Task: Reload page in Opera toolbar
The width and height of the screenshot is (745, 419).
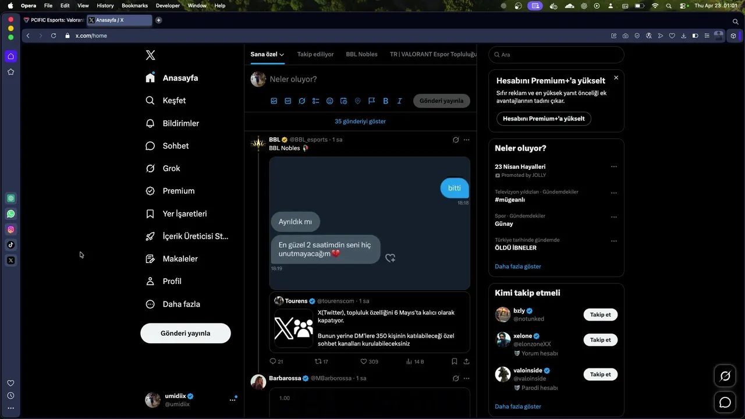Action: pos(53,35)
